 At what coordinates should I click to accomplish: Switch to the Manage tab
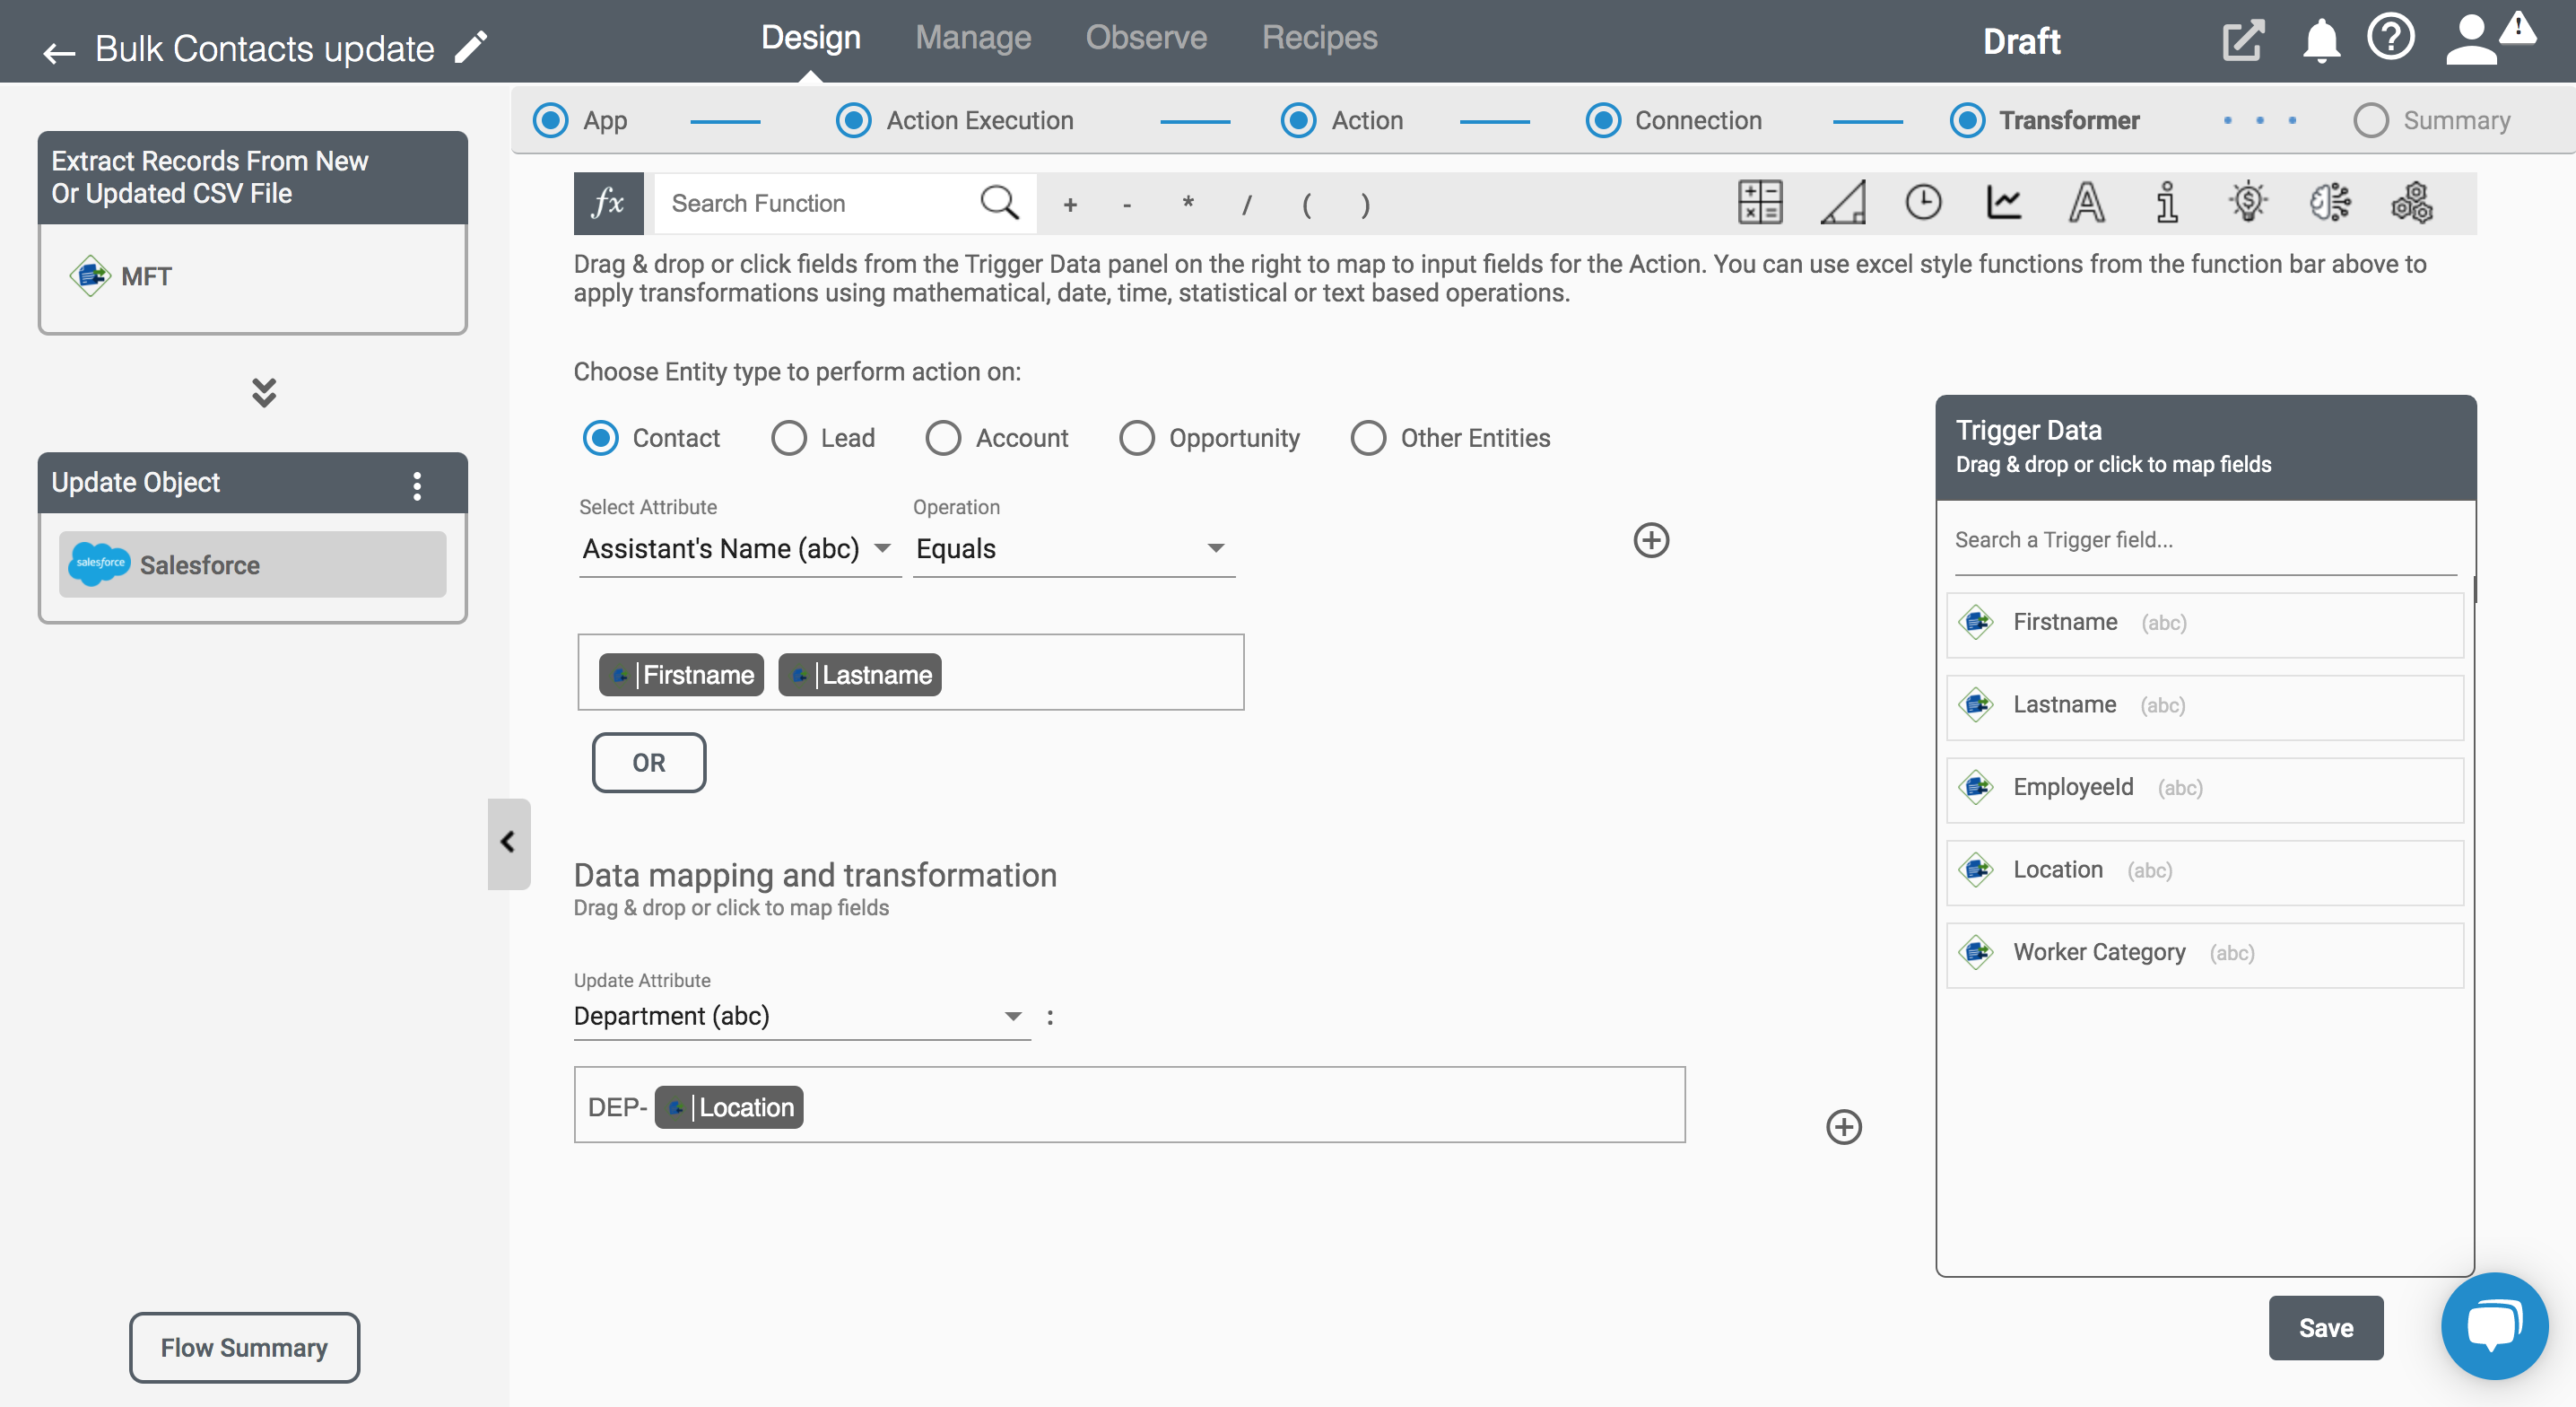tap(973, 38)
